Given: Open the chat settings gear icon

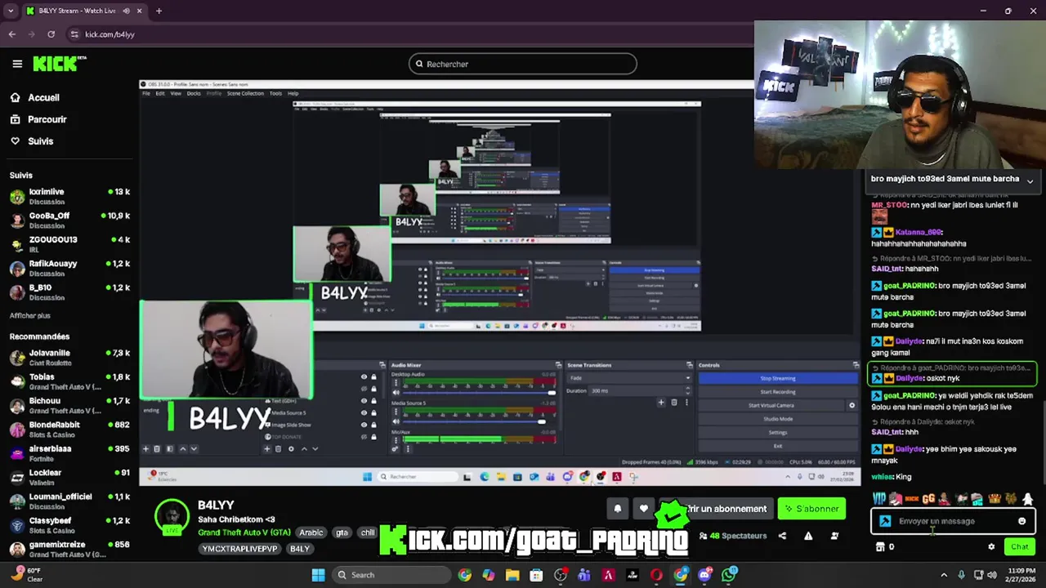Looking at the screenshot, I should click(991, 547).
